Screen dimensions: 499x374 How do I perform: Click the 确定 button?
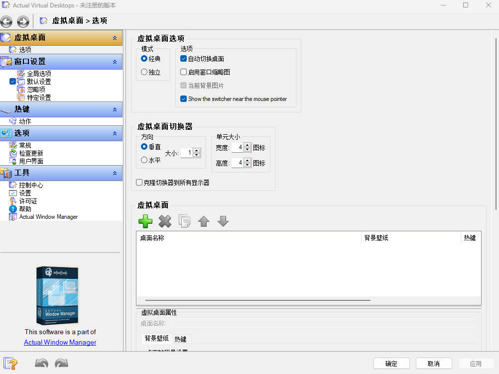[x=391, y=364]
